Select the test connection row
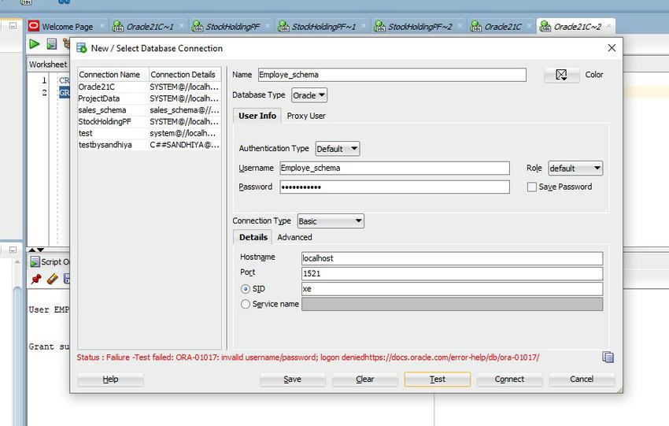669x426 pixels. [150, 133]
